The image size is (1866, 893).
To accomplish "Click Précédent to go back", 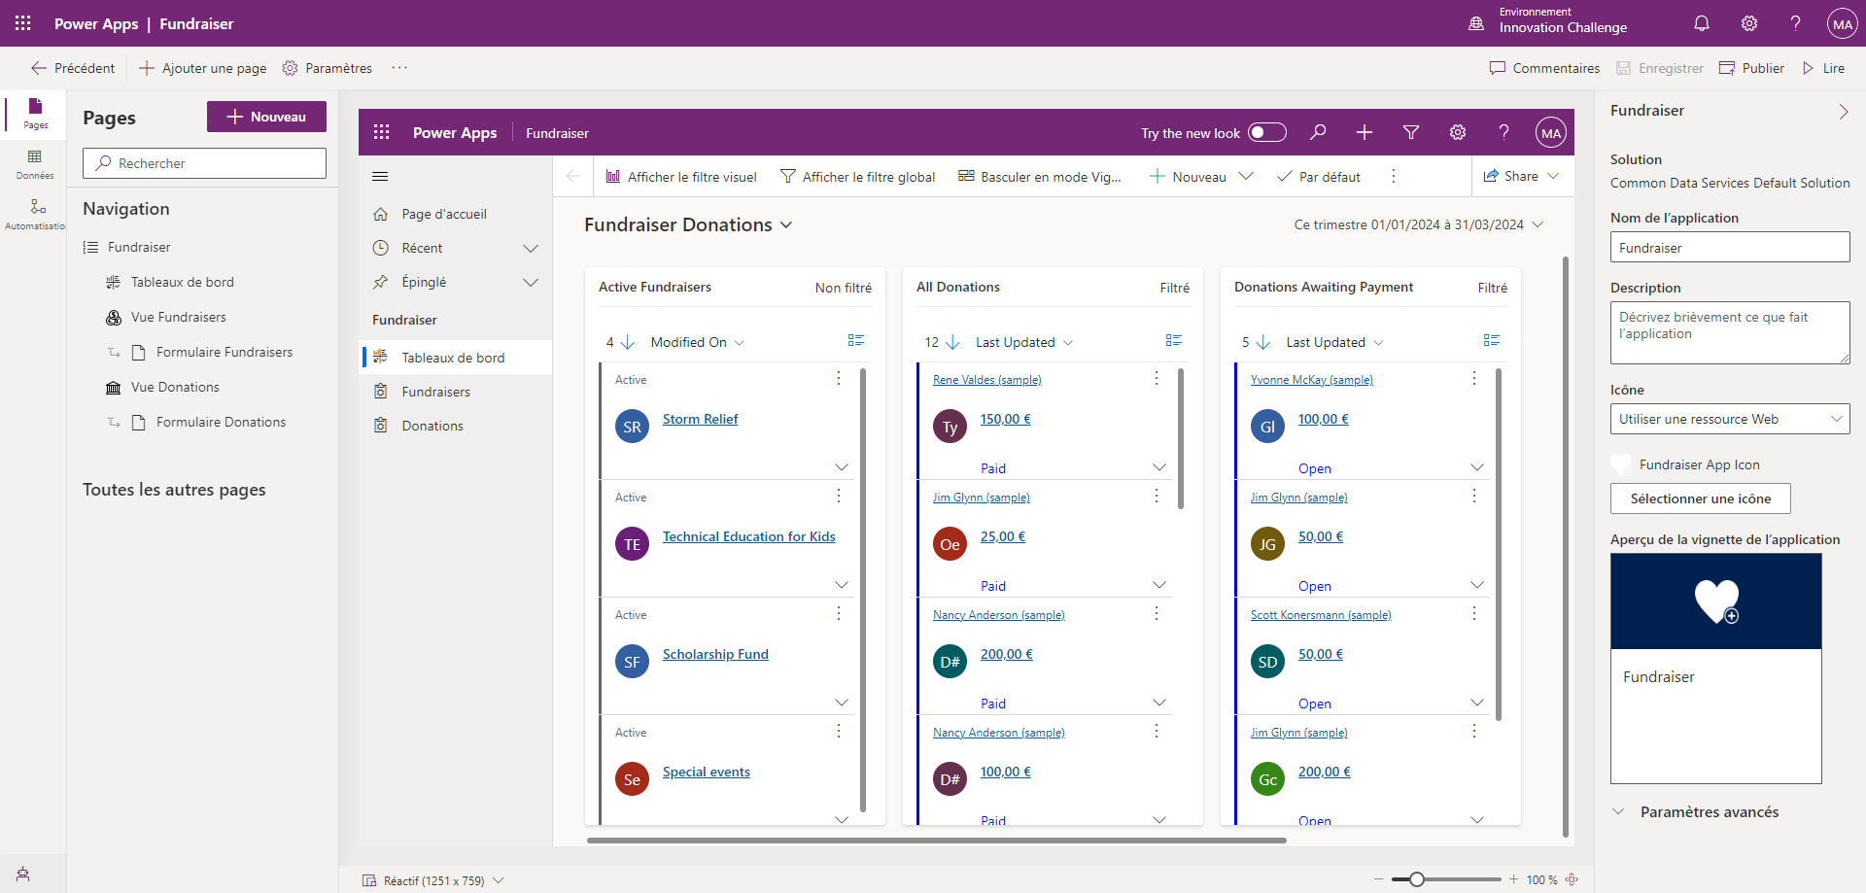I will click(x=73, y=68).
